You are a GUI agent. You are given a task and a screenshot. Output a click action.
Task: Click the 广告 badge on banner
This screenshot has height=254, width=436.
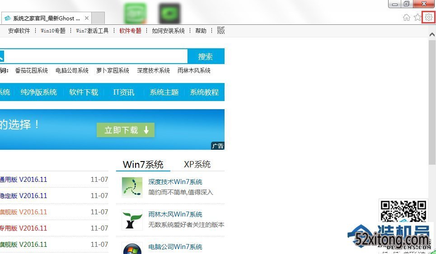coord(218,146)
